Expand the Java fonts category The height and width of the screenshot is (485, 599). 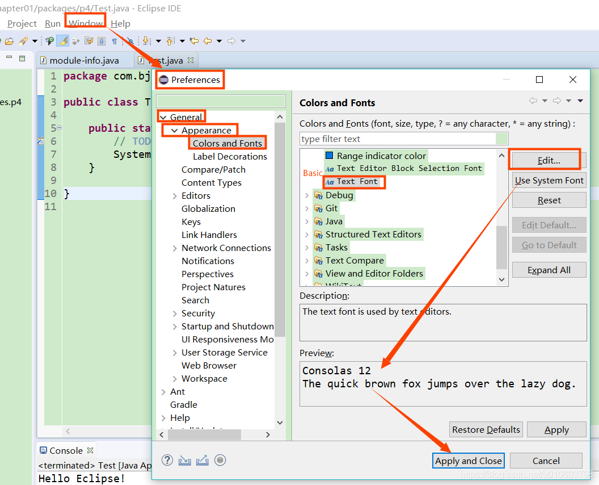(307, 221)
